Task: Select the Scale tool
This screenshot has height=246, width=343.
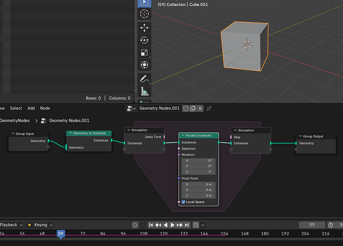Action: point(144,53)
